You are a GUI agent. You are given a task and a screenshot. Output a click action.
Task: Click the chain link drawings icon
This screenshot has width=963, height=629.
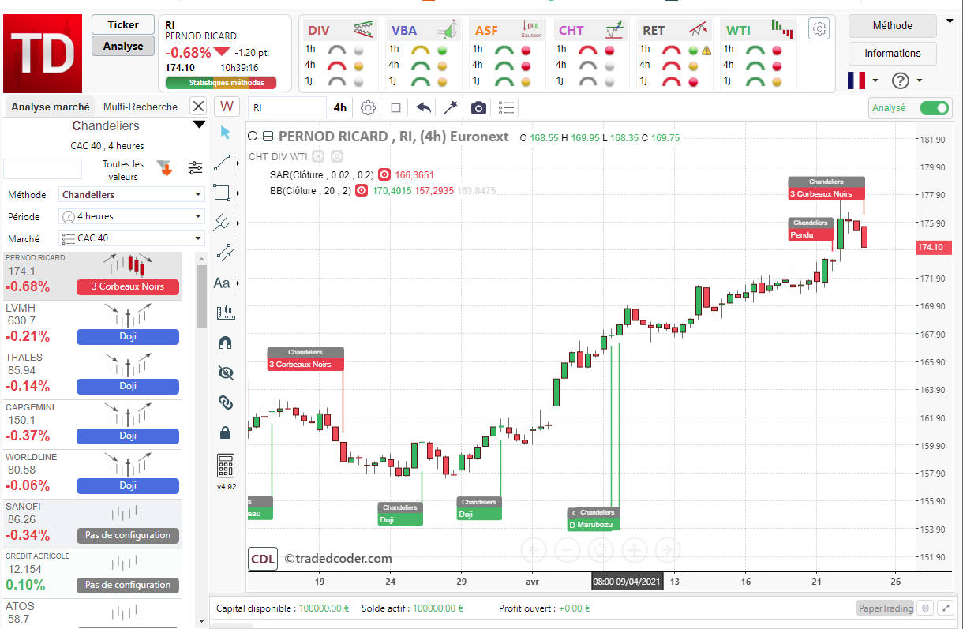(x=226, y=402)
